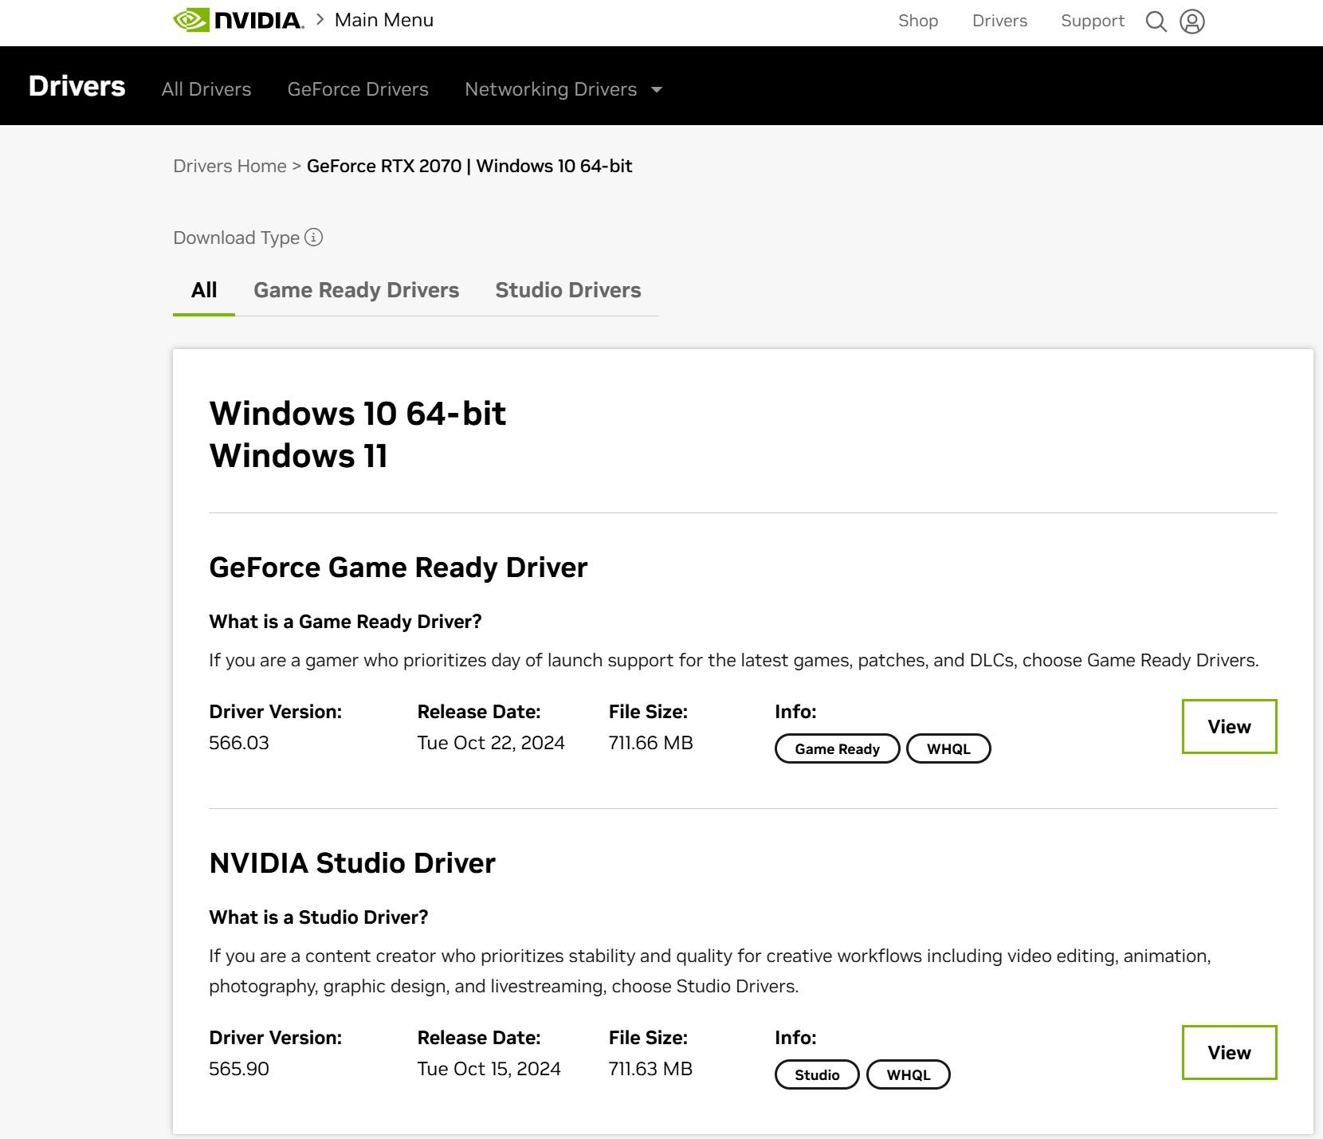Open the user account icon
Image resolution: width=1323 pixels, height=1139 pixels.
(1191, 22)
